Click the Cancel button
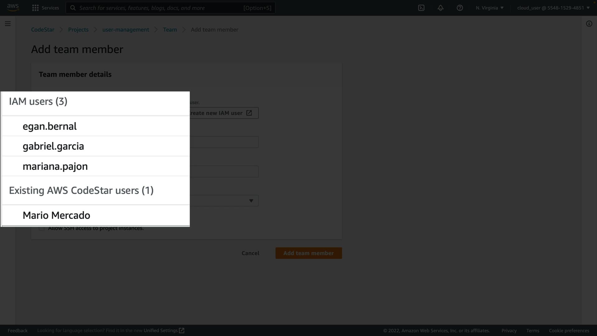The image size is (597, 336). pos(250,253)
